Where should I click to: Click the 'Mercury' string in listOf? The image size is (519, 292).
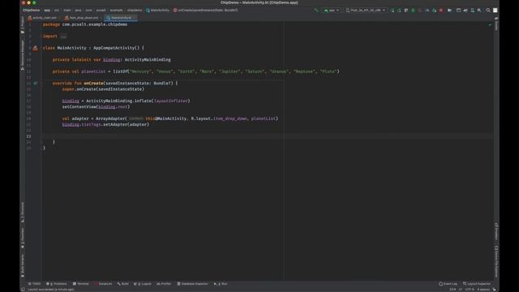[x=141, y=71]
